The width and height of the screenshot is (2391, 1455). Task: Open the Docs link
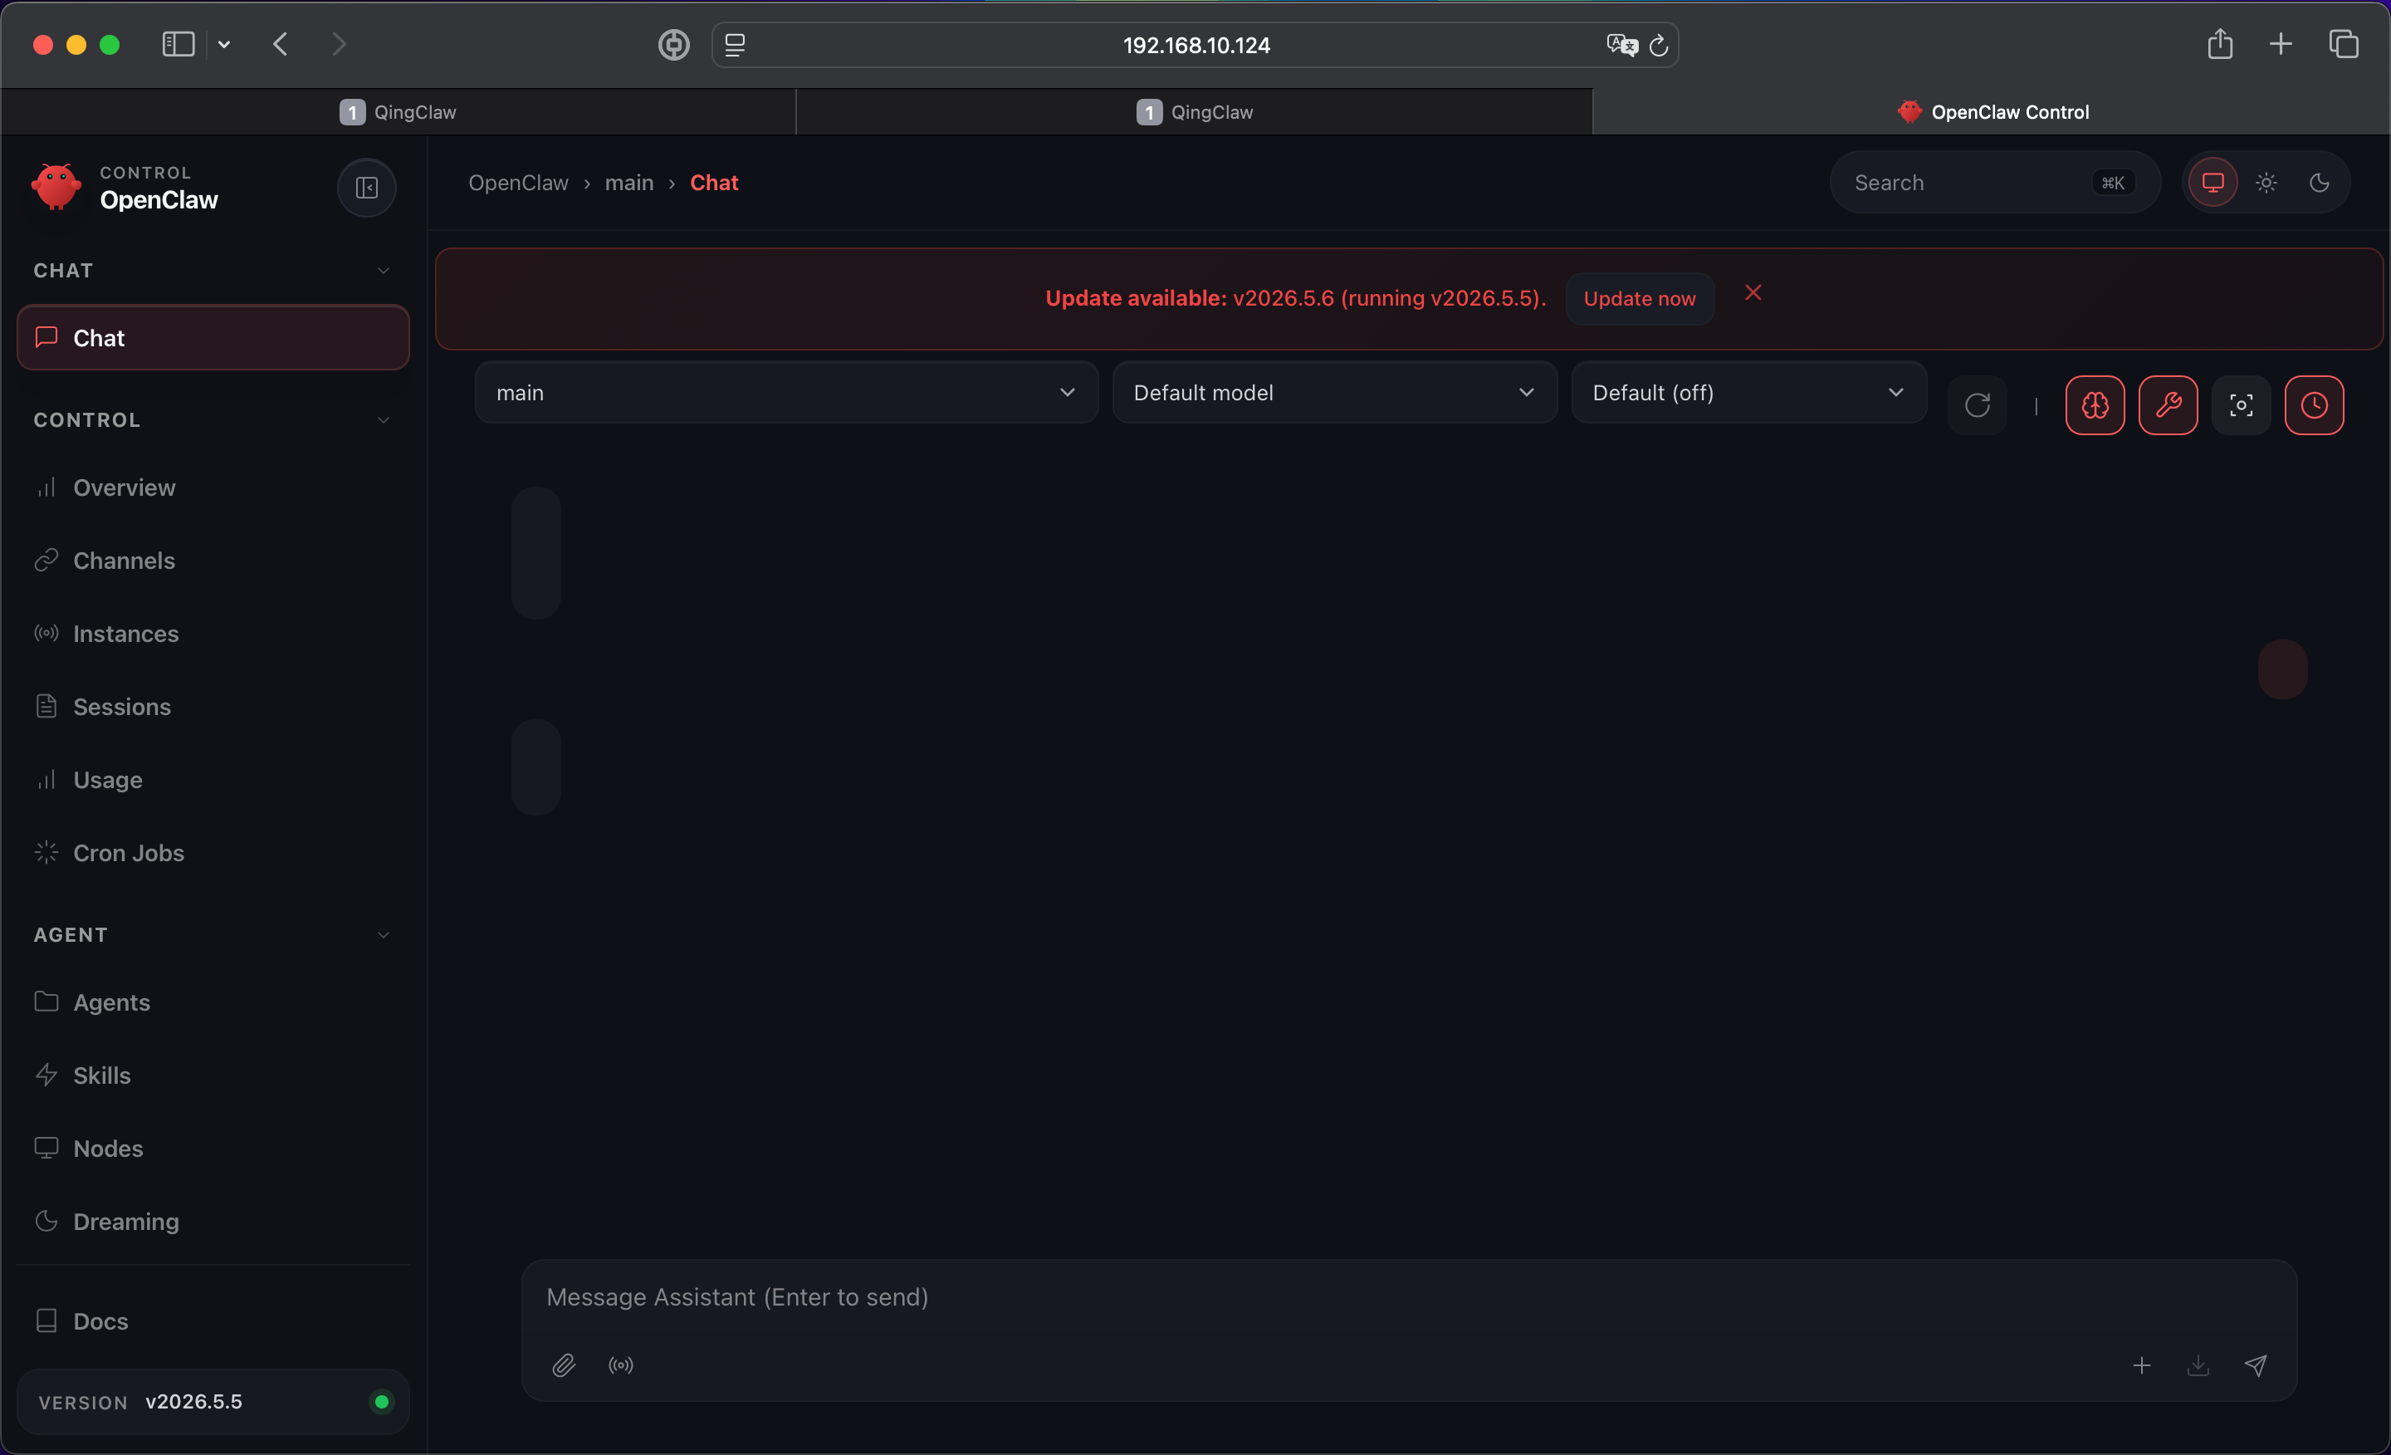point(213,1321)
